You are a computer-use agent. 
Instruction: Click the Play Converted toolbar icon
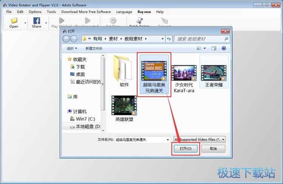[x=88, y=21]
